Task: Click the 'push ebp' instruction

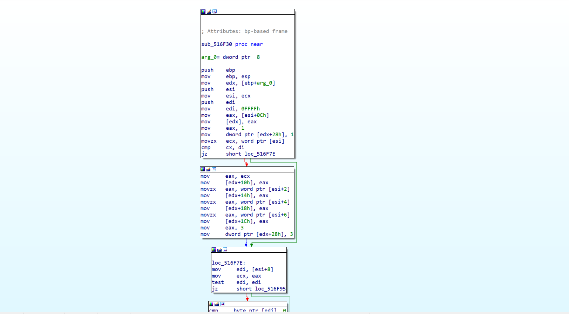Action: [218, 70]
